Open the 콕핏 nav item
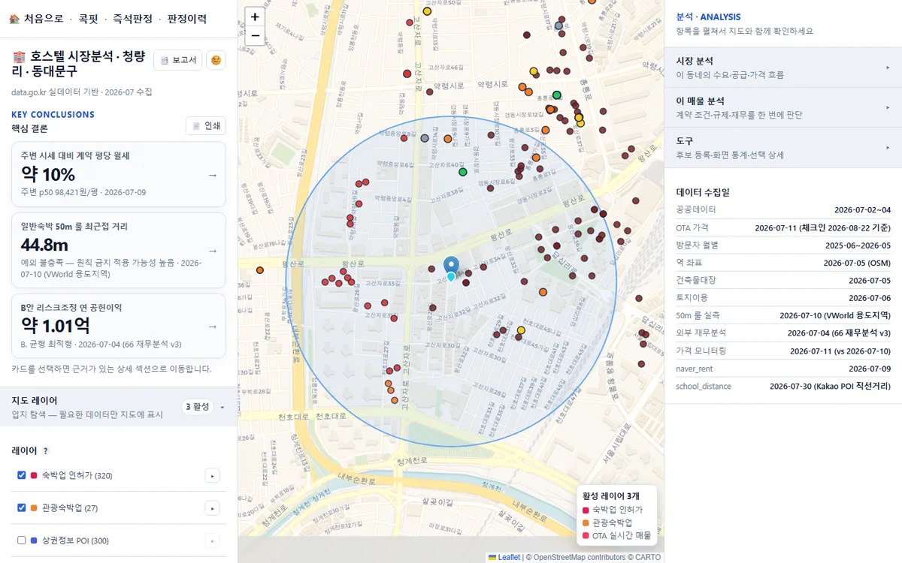Screen dimensions: 902x563 88,19
